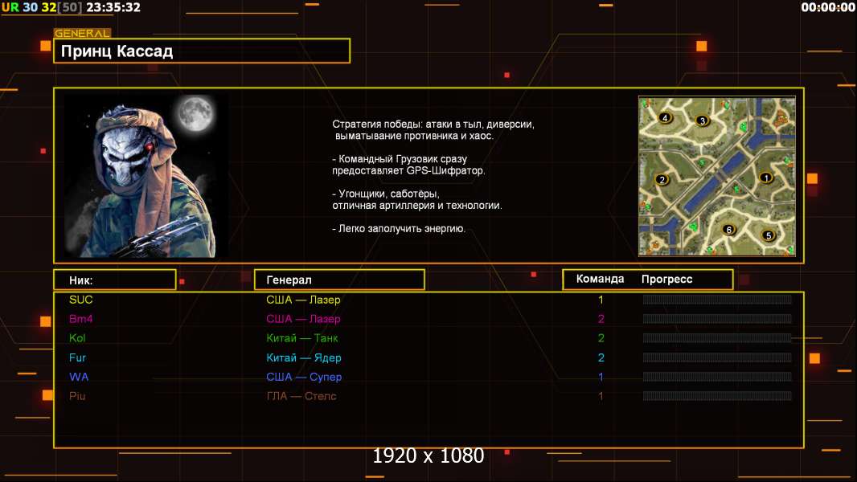Click Bm4's general 'США — Лазер'

click(303, 319)
